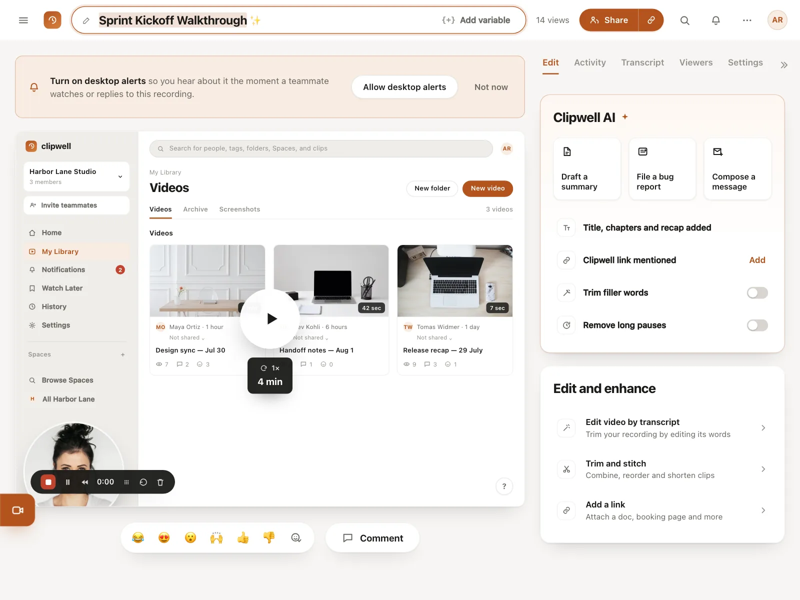Change playback speed 1x
This screenshot has width=800, height=600.
click(x=270, y=368)
